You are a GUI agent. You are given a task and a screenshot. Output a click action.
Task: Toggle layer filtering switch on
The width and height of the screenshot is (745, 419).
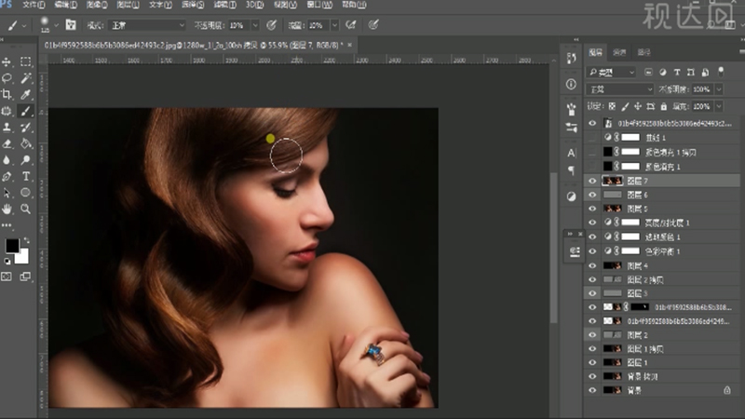point(721,73)
